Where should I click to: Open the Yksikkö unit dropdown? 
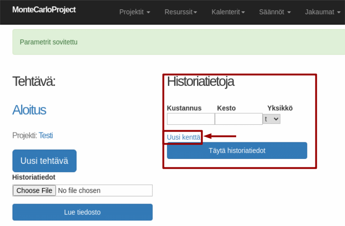pos(272,119)
